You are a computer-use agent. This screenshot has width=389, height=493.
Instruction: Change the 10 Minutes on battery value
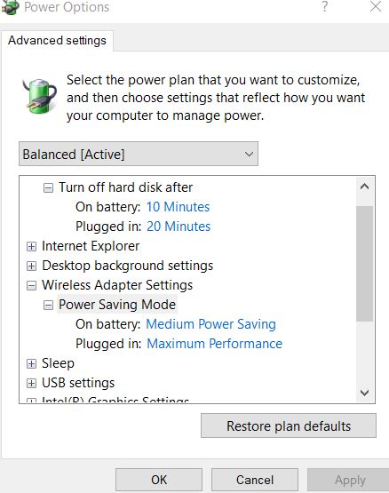point(178,207)
